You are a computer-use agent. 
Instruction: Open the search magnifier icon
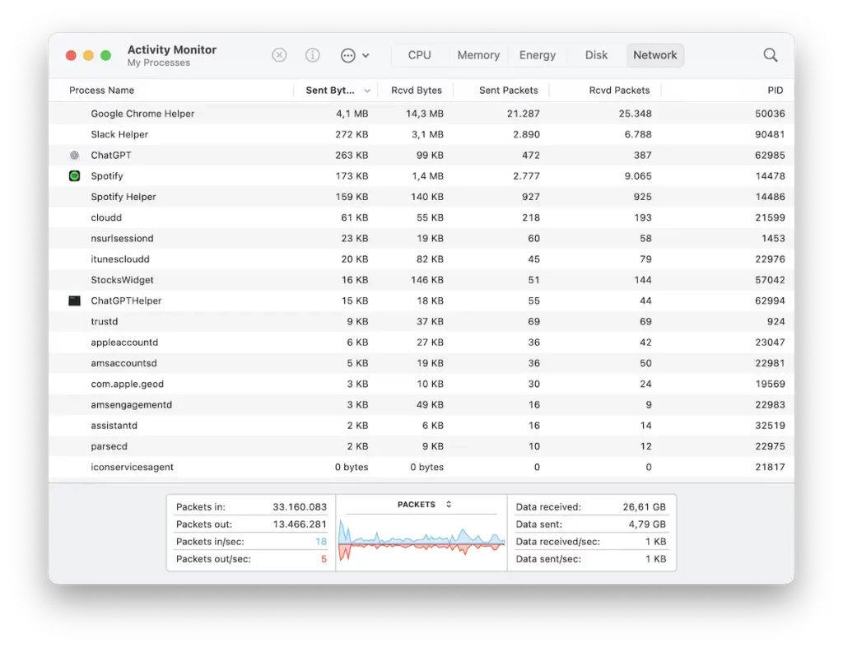pos(771,55)
